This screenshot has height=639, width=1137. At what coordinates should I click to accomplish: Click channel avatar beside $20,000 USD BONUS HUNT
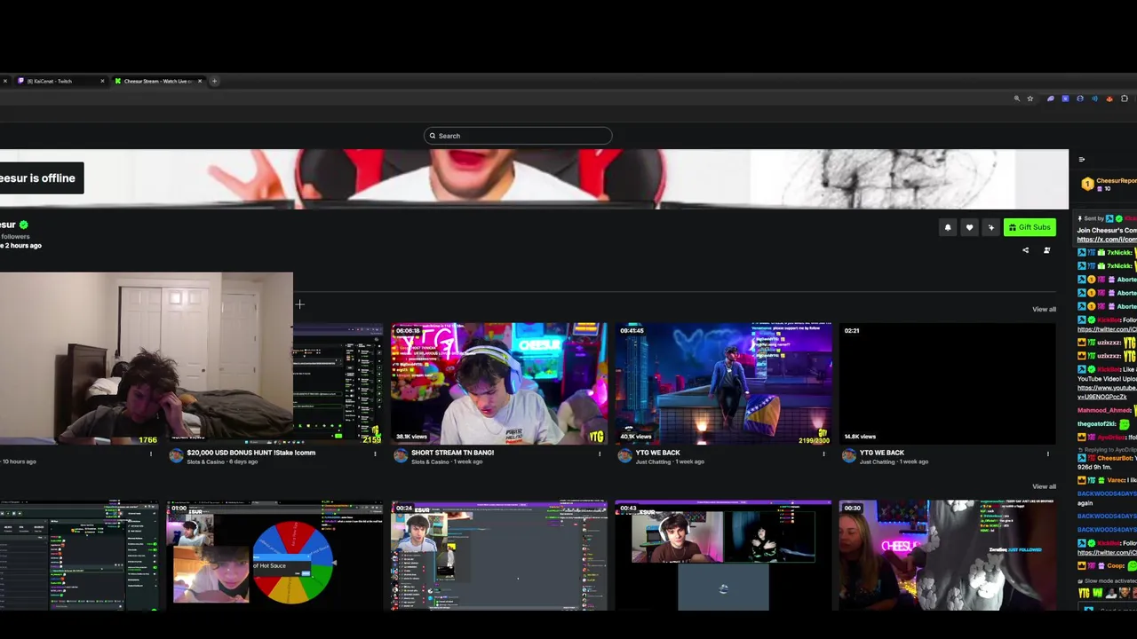[x=176, y=455]
